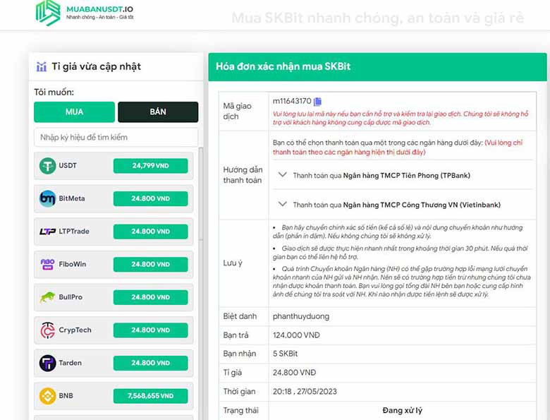The width and height of the screenshot is (550, 420).
Task: Click the exchange rate chart icon
Action: pyautogui.click(x=42, y=66)
